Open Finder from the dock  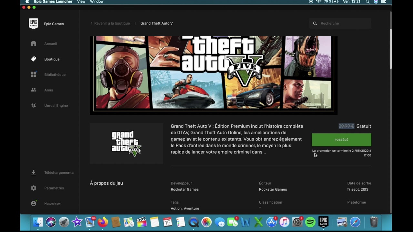click(38, 222)
